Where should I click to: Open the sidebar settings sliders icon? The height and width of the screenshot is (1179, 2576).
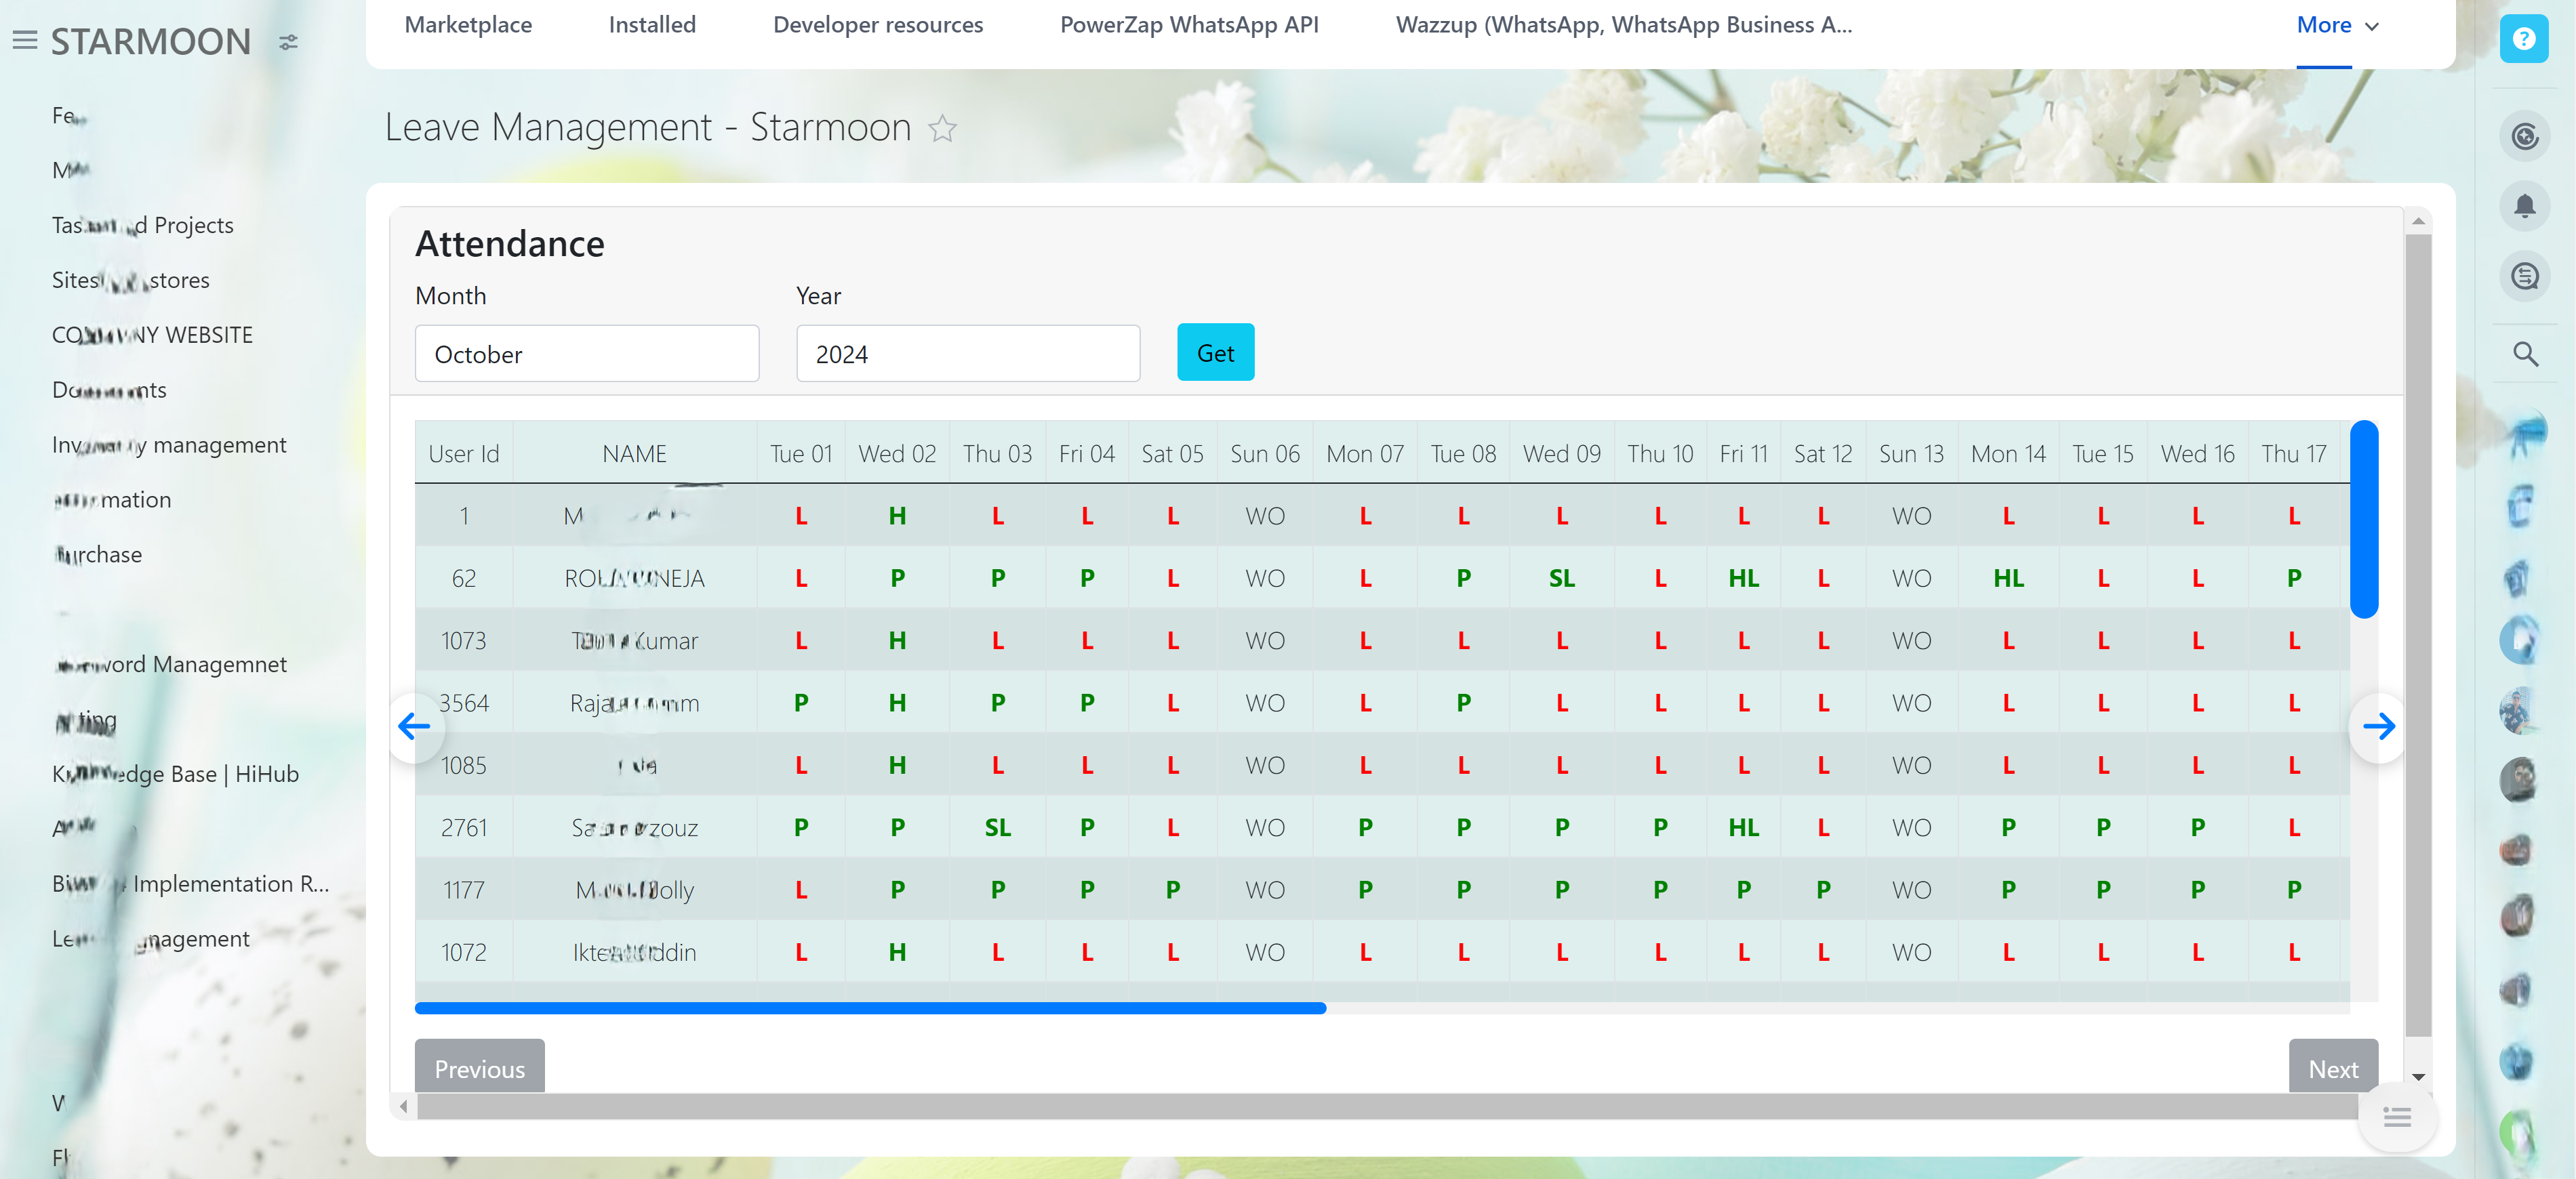(288, 42)
